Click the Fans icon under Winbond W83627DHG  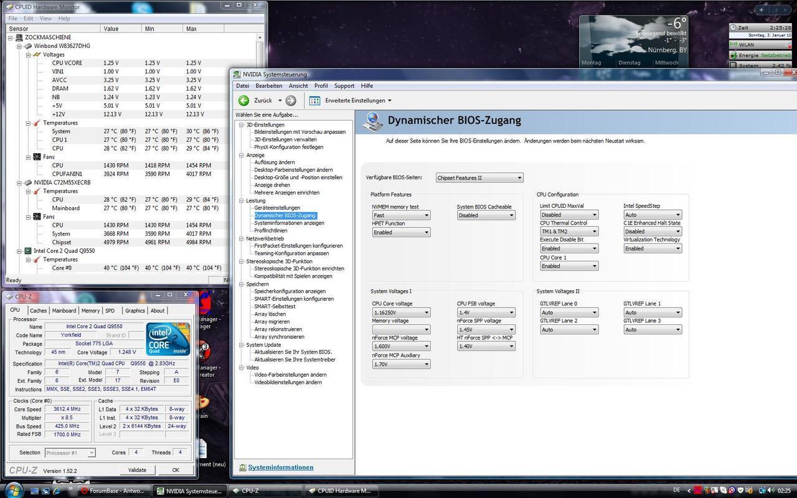click(37, 157)
